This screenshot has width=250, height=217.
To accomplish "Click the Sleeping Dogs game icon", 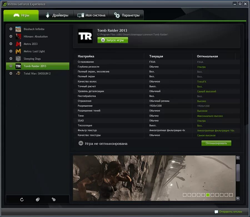I will click(x=18, y=59).
